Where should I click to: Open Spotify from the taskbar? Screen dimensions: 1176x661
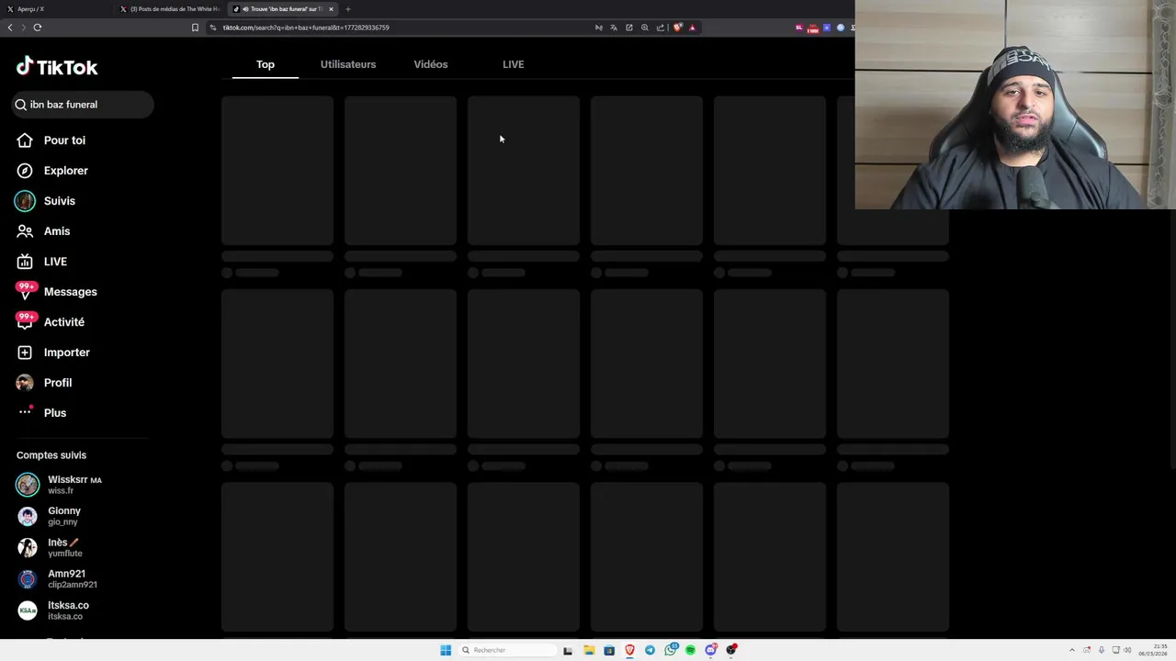point(690,650)
